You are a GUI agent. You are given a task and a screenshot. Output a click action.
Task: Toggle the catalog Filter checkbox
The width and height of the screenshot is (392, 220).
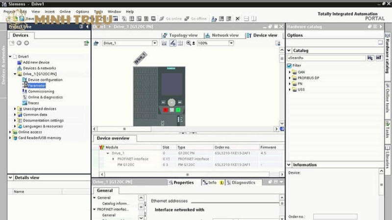pyautogui.click(x=290, y=65)
